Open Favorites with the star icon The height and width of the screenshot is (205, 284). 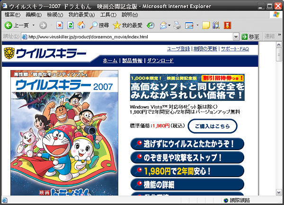point(116,26)
